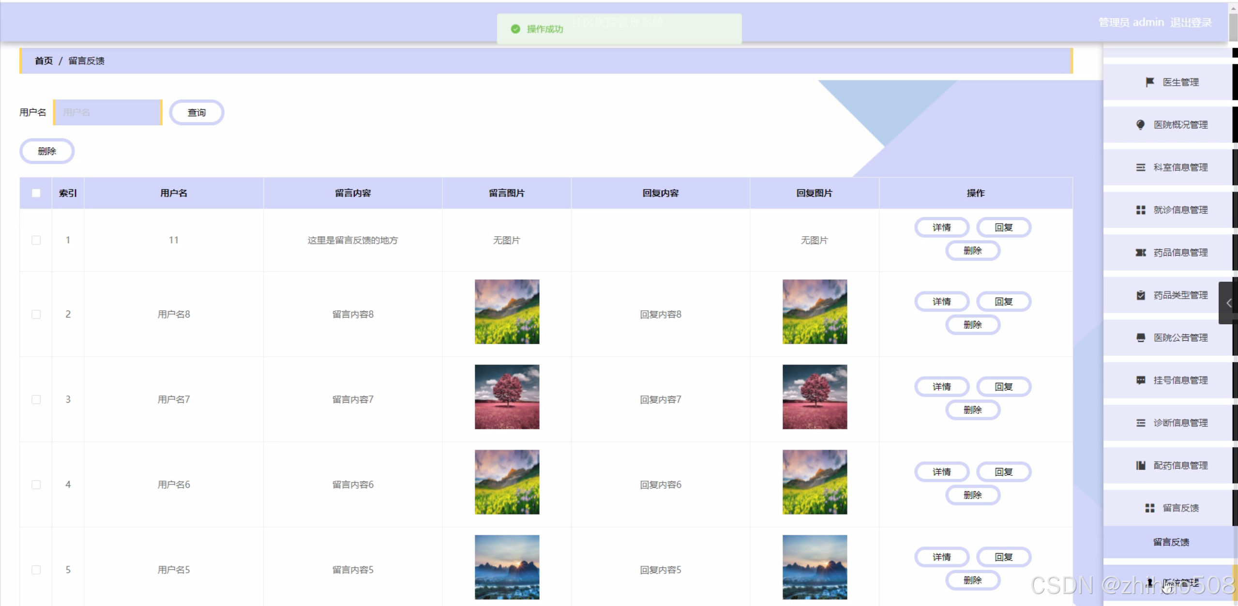Tick the checkbox for row index 1
The width and height of the screenshot is (1238, 606).
point(36,240)
